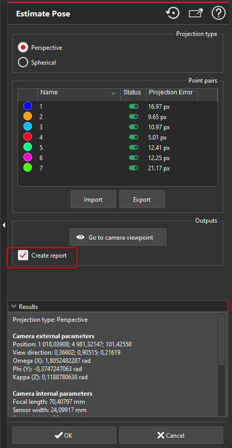This screenshot has width=232, height=448.
Task: Click the Import button
Action: tap(94, 199)
